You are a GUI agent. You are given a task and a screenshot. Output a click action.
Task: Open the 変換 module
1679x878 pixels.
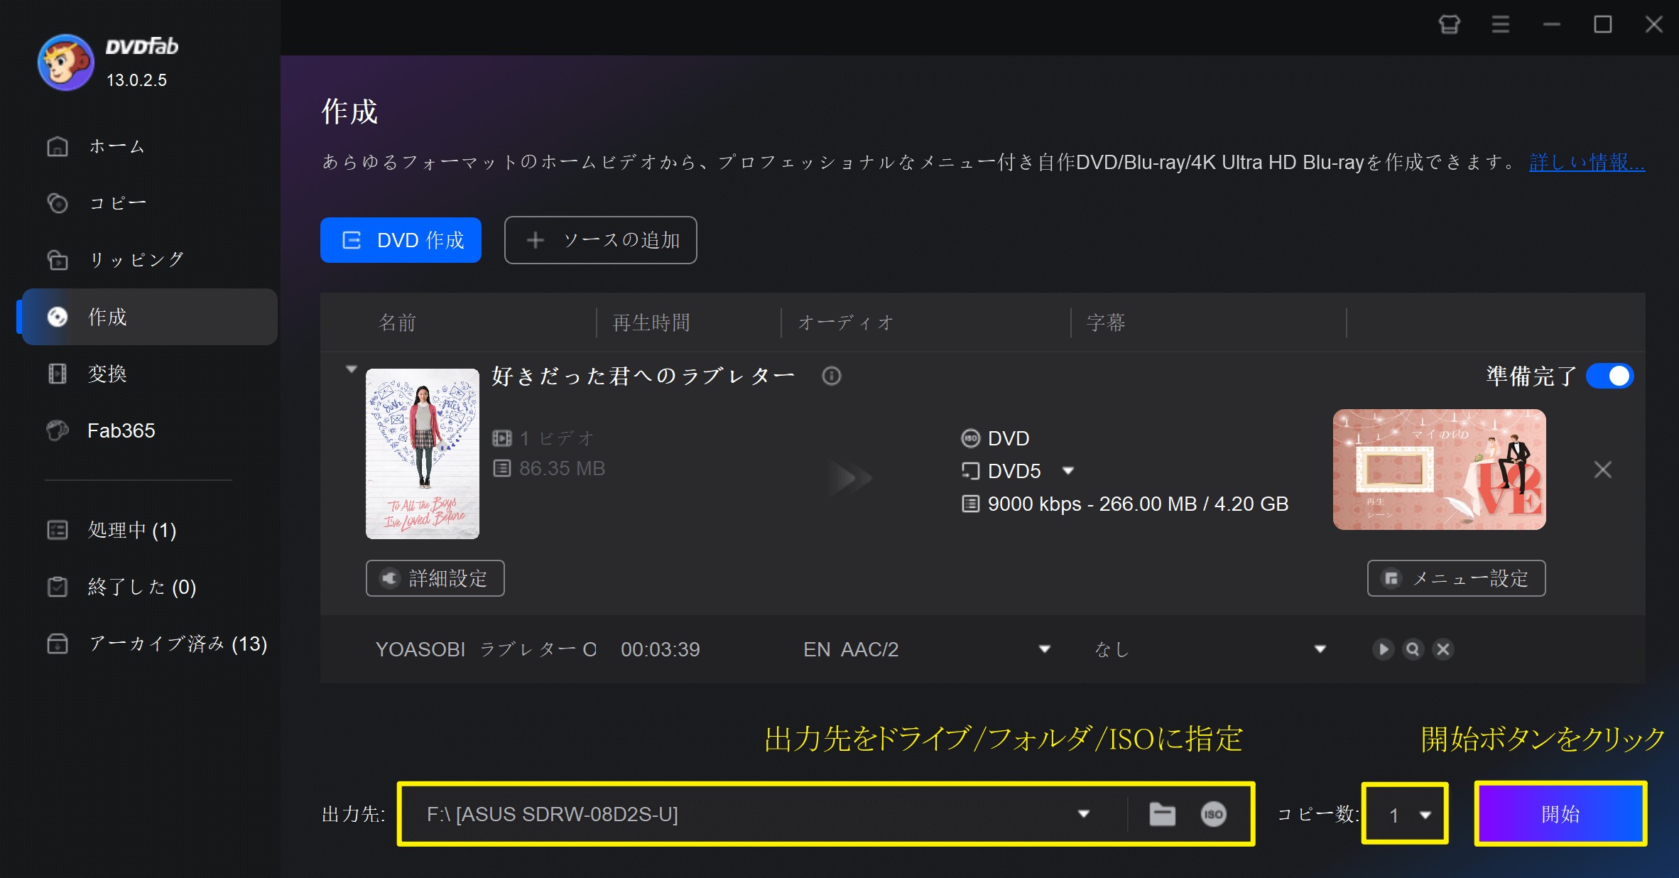coord(149,374)
